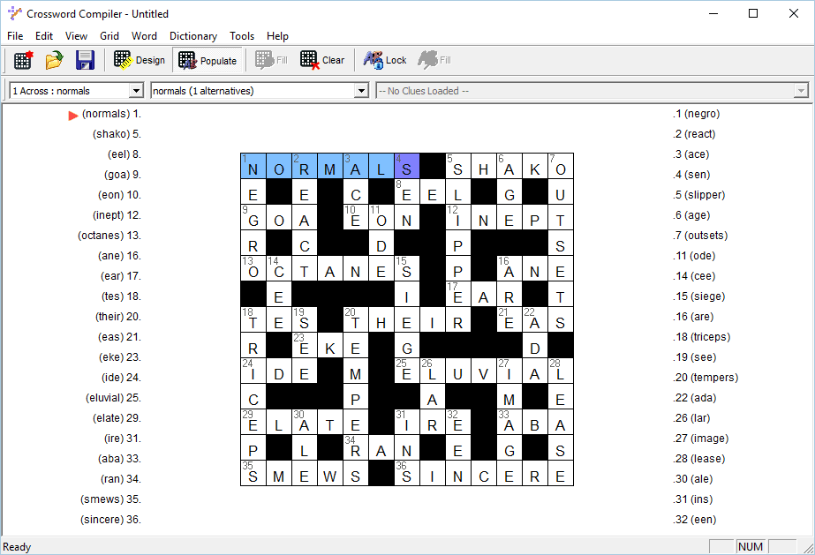Click grid cell 20 starting THEIR
This screenshot has width=815, height=555.
(356, 319)
